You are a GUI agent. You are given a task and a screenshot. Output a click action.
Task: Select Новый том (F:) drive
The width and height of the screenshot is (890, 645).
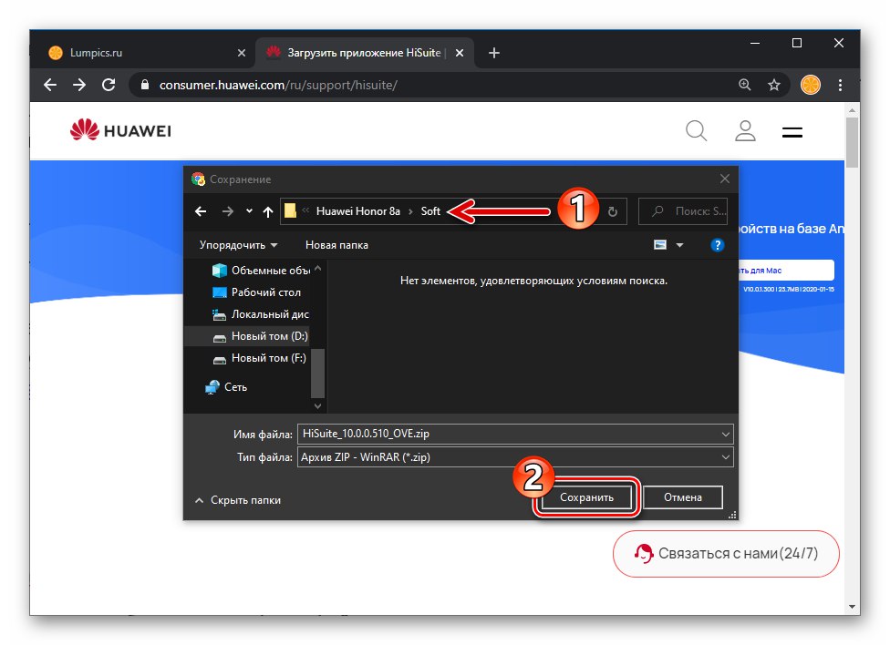[259, 358]
